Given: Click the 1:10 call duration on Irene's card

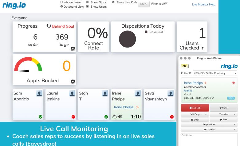Looking at the screenshot, I should [x=136, y=117].
